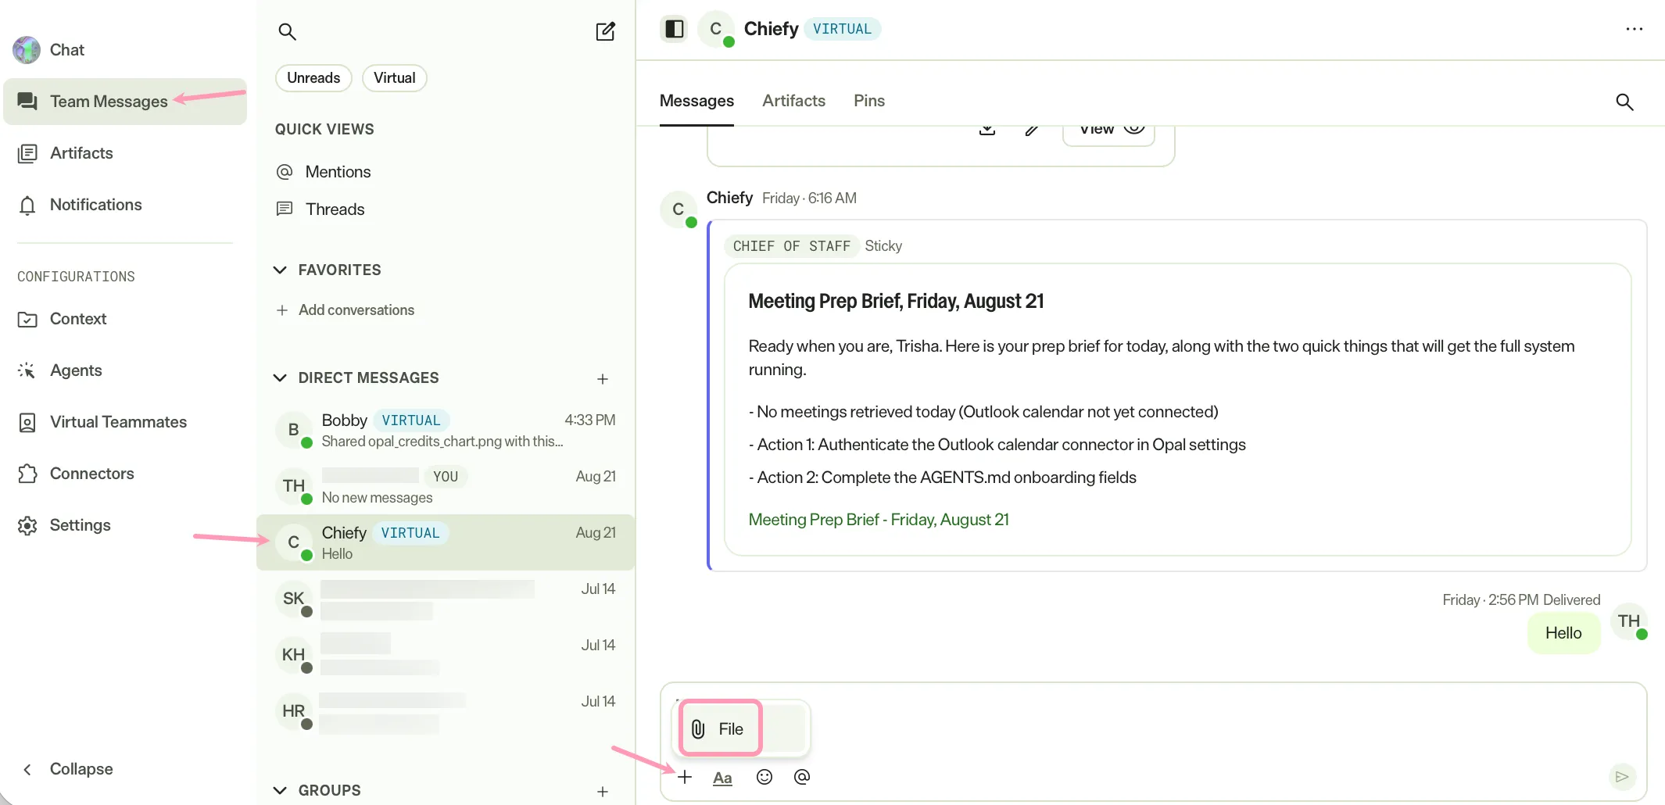Add a new group with plus
Screen dimensions: 1665x805
[x=603, y=792]
